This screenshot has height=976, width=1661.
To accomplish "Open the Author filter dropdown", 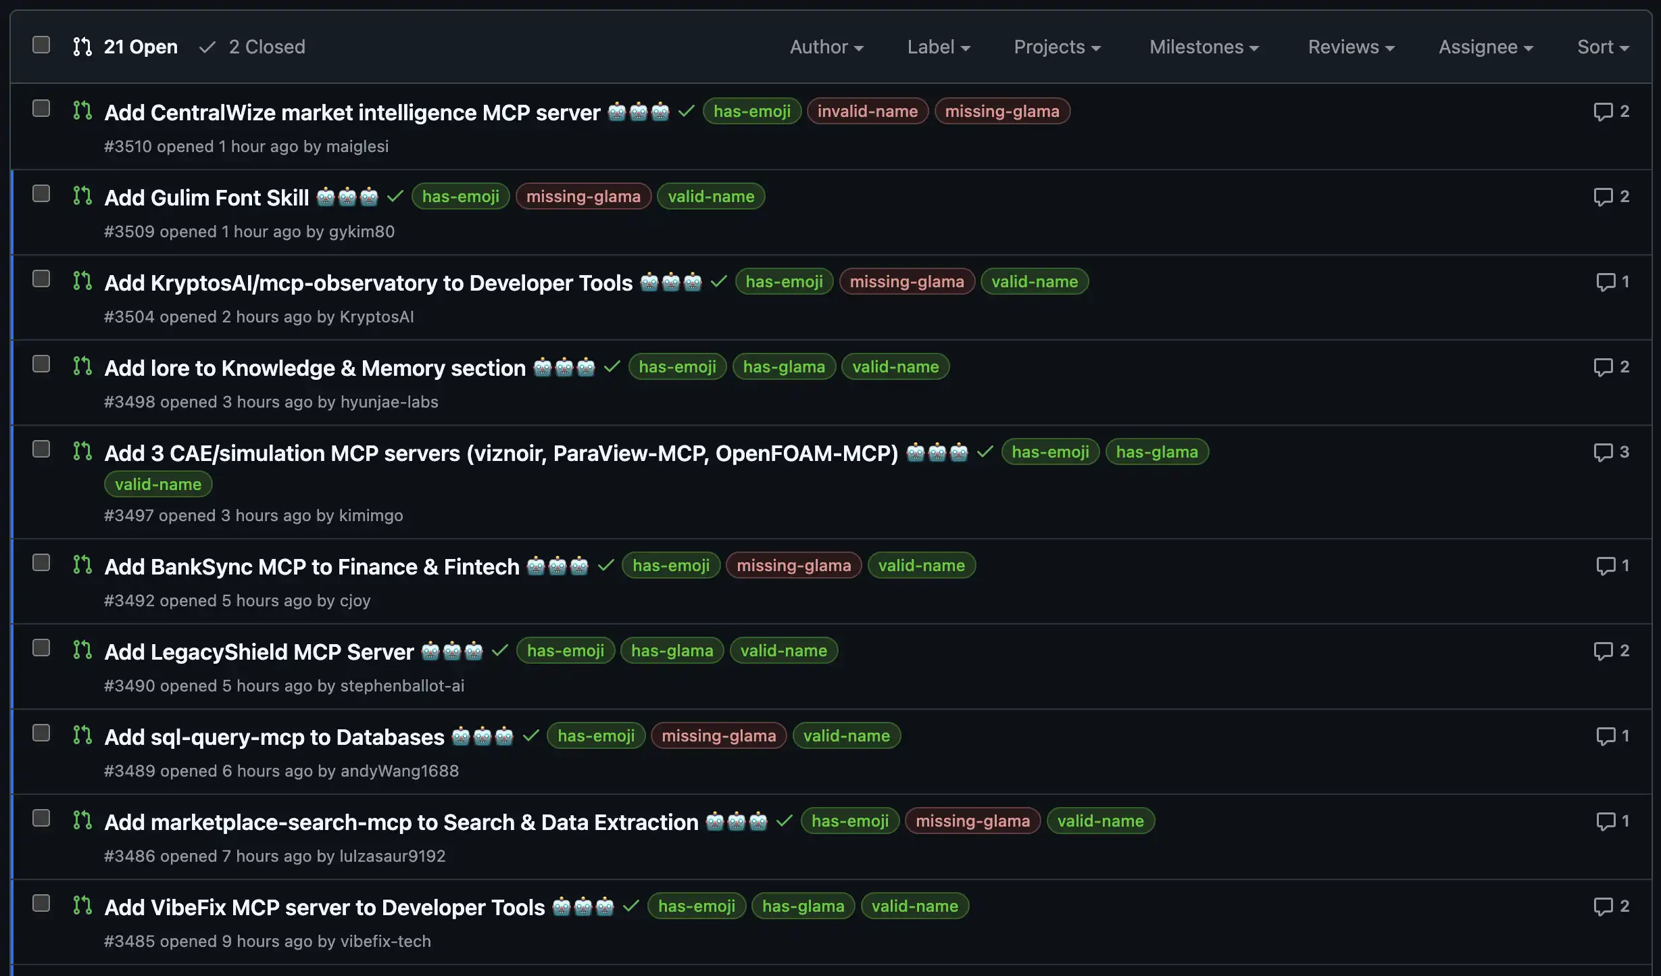I will (x=826, y=47).
